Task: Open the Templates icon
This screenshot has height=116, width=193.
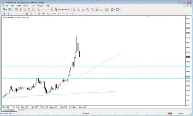Action: [x=118, y=10]
